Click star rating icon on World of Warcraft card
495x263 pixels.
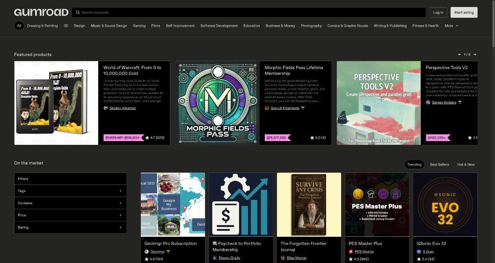click(147, 138)
